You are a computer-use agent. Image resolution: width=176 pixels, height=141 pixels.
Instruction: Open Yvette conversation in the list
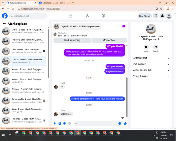click(24, 41)
